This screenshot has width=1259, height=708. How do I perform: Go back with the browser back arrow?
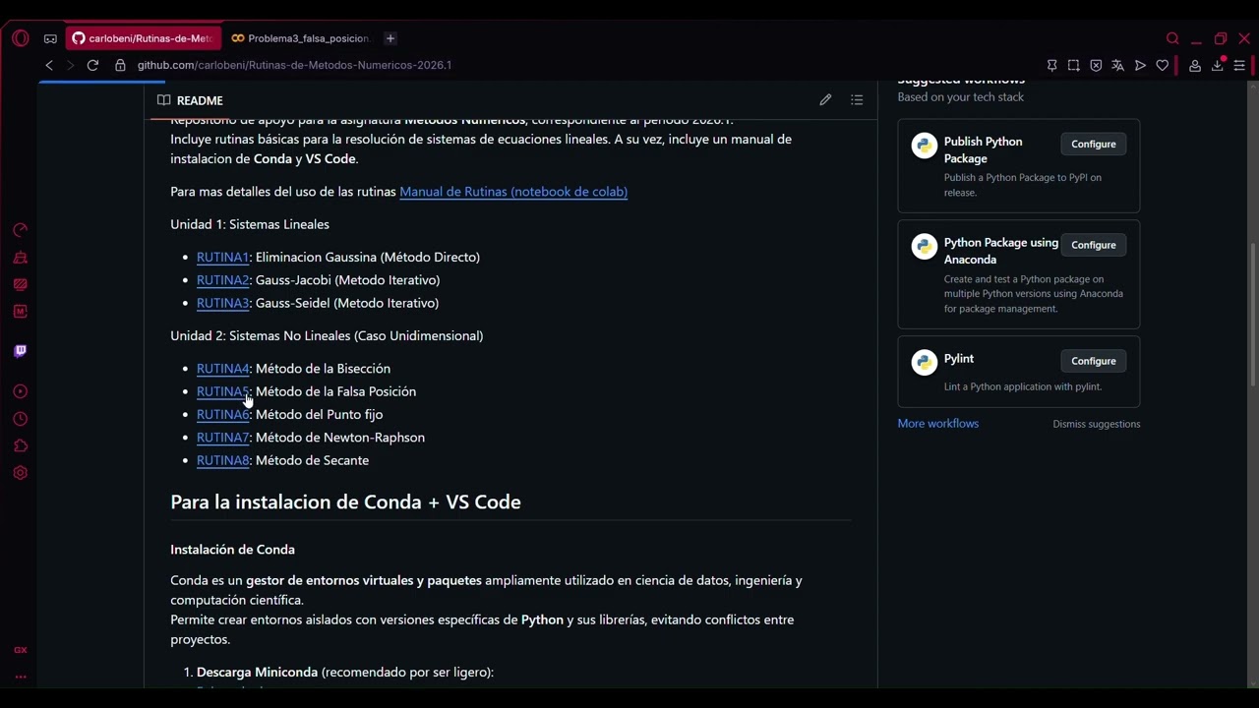(x=49, y=65)
